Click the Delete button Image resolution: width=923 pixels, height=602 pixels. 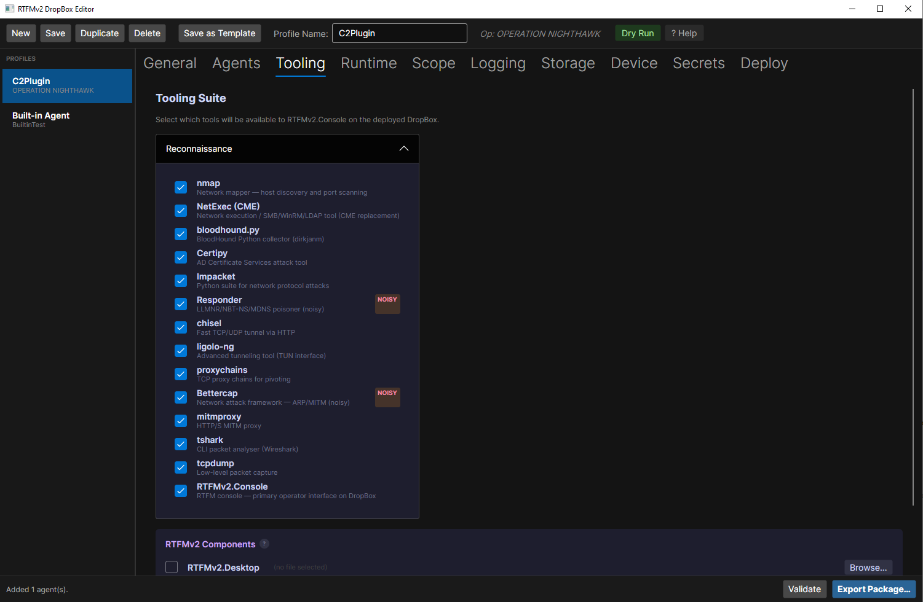point(148,33)
